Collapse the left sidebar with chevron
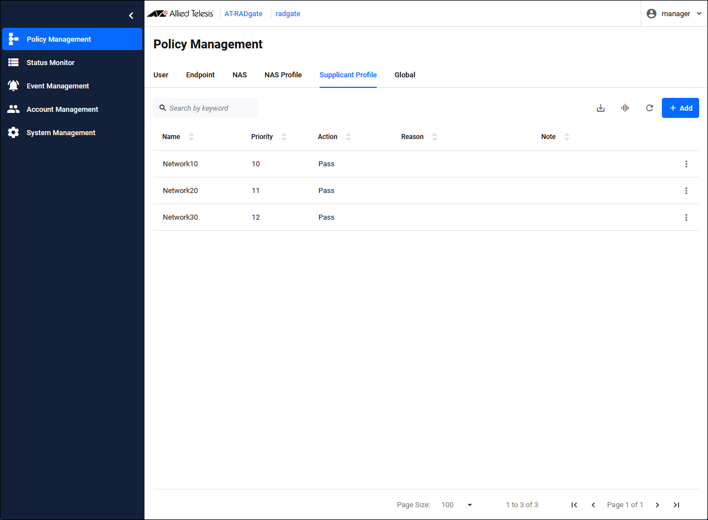 (131, 16)
